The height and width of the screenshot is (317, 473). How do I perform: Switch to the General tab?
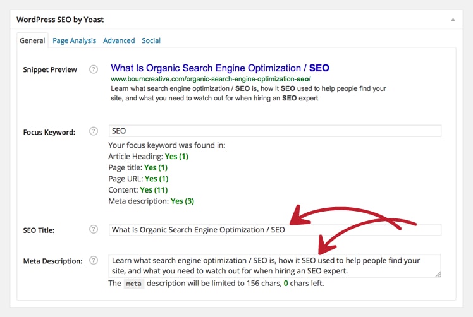click(32, 40)
